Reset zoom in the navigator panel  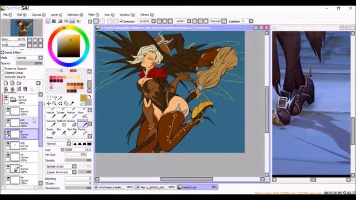pos(41,40)
